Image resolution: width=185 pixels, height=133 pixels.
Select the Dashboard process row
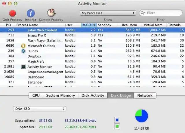tap(92, 77)
